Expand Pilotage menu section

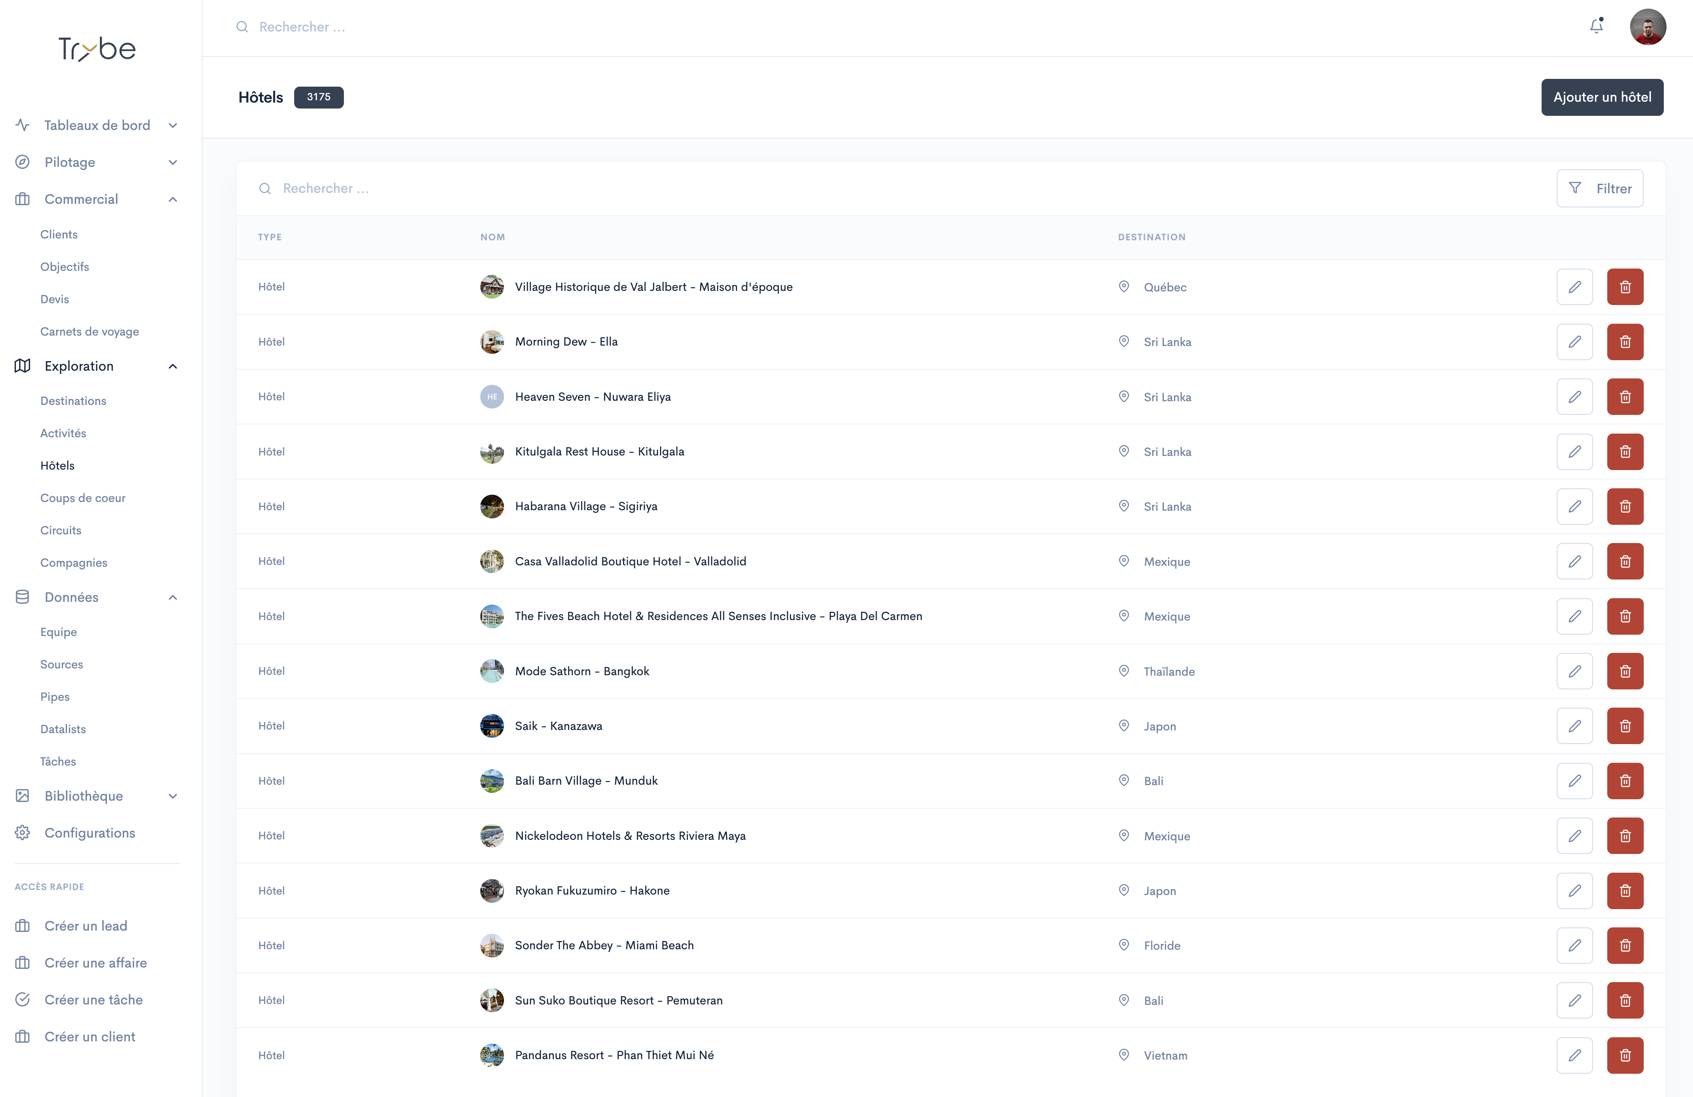click(x=97, y=162)
